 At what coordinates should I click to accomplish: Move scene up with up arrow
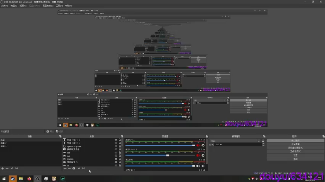tap(12, 169)
